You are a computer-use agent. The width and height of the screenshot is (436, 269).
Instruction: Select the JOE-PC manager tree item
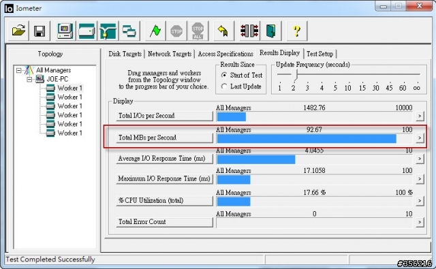(57, 79)
